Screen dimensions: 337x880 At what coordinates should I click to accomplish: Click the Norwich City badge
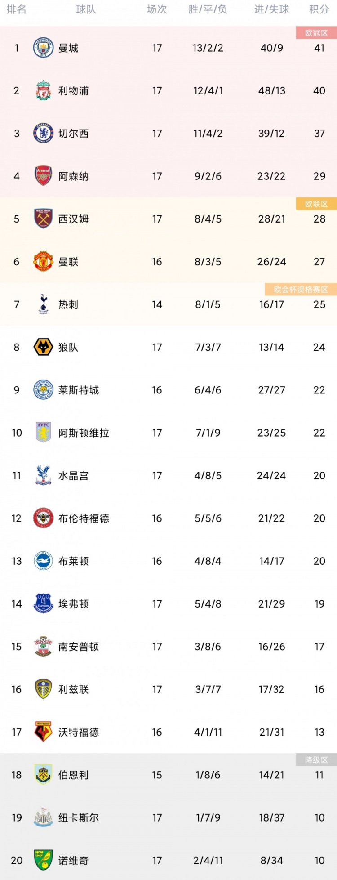pos(43,860)
